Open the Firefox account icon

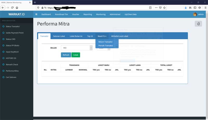tap(199, 8)
